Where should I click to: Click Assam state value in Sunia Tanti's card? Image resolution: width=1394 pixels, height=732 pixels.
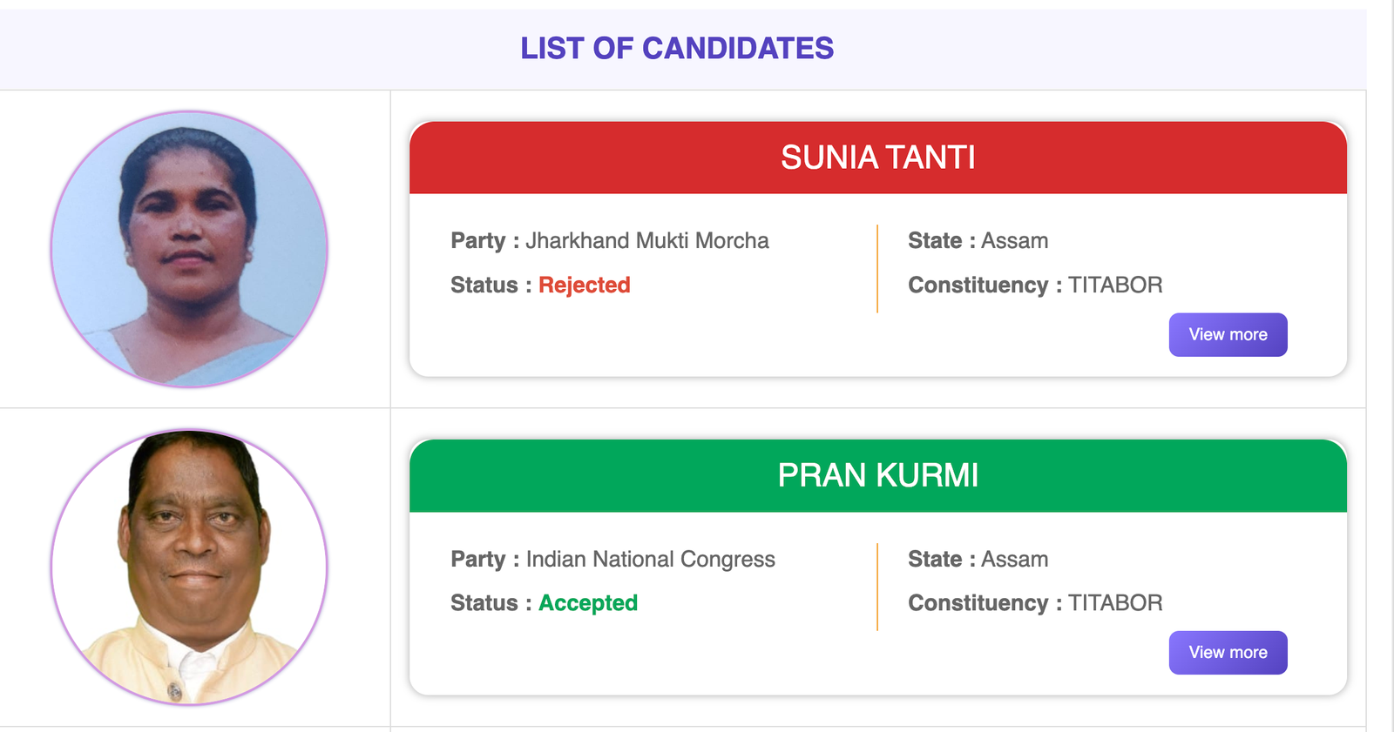[1014, 240]
